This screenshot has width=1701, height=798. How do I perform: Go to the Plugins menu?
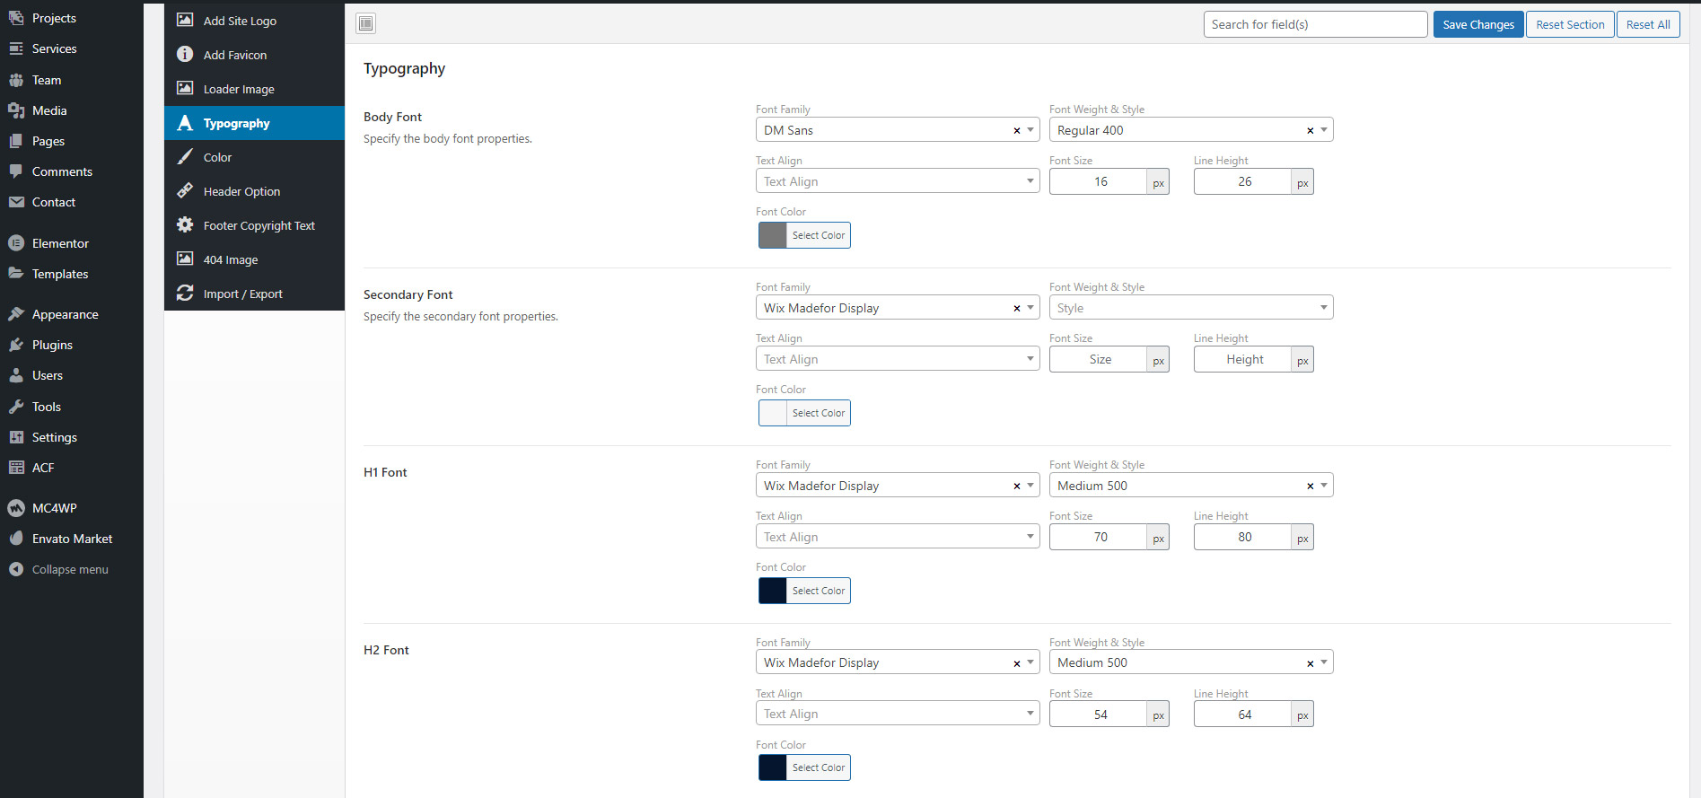click(52, 345)
